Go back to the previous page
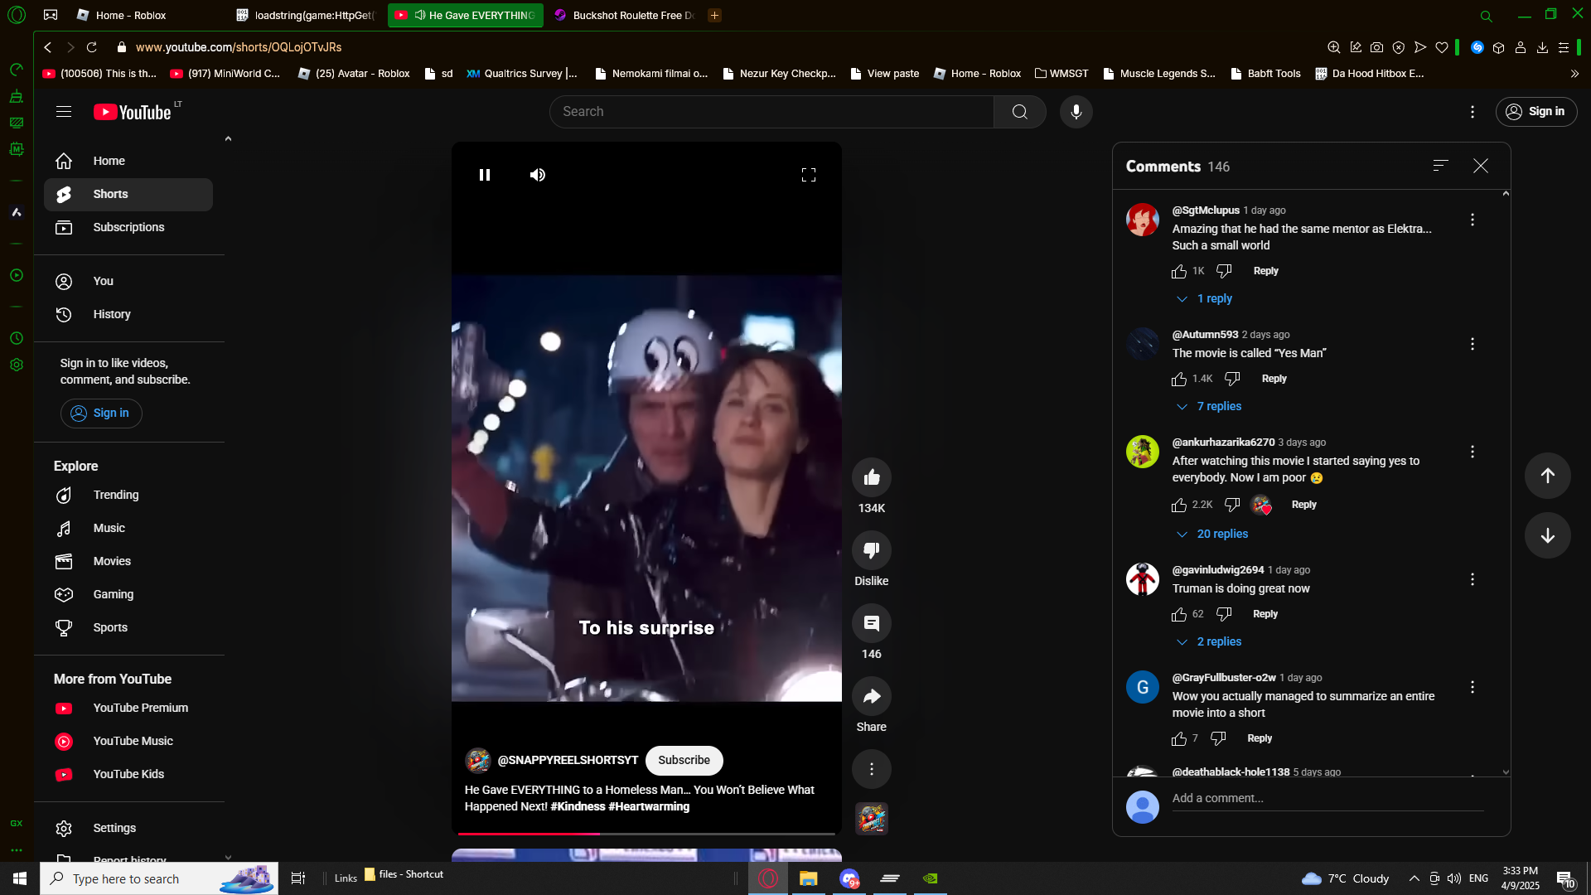 [x=48, y=47]
